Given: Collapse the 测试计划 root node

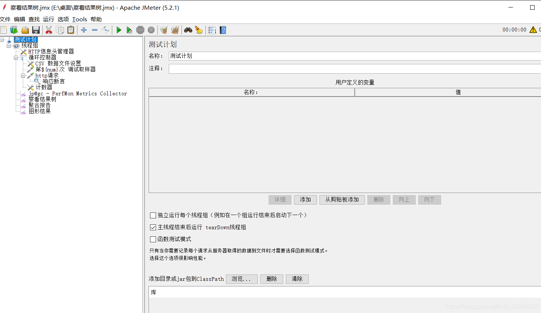Looking at the screenshot, I should [x=2, y=40].
